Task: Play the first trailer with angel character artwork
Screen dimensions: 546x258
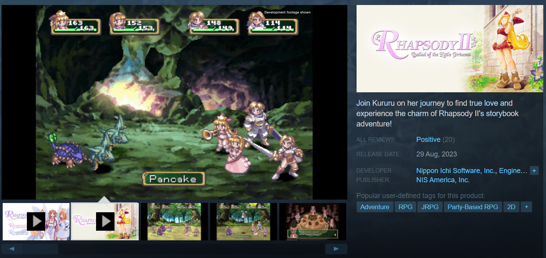Action: pos(36,221)
